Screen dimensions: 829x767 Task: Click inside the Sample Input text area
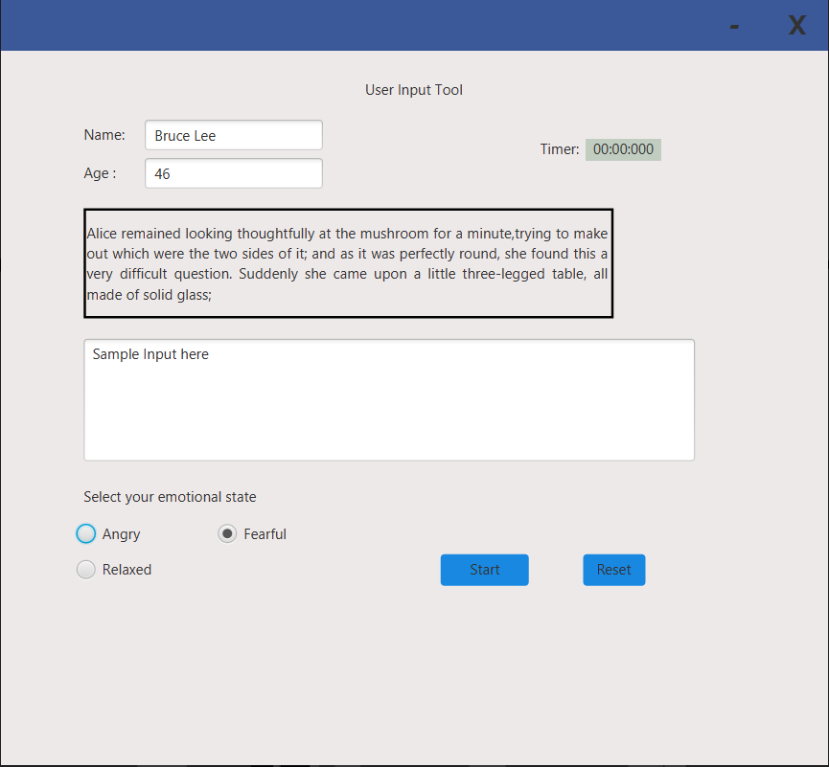click(389, 400)
